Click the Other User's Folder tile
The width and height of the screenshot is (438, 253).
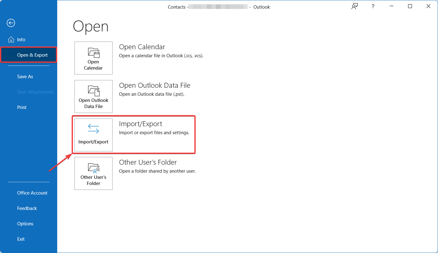pos(94,173)
